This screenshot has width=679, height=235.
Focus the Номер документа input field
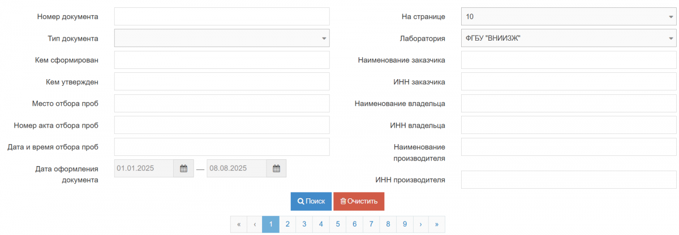point(222,16)
